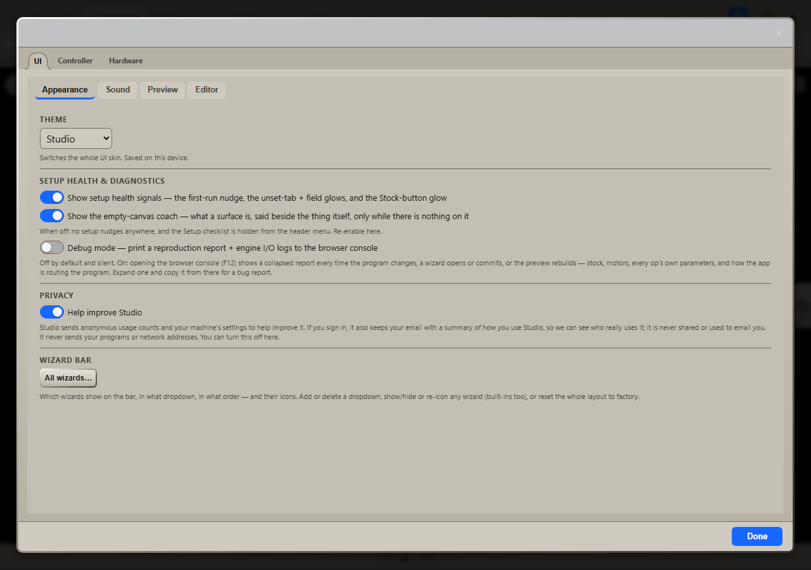
Task: Switch to the Sound sub-tab
Action: pos(118,90)
